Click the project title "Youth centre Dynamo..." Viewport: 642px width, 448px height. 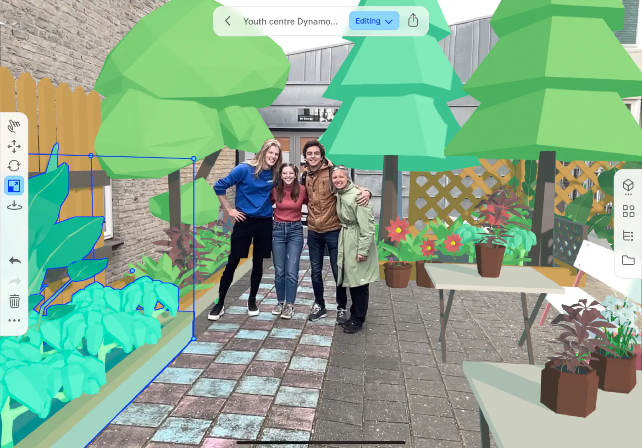tap(290, 22)
